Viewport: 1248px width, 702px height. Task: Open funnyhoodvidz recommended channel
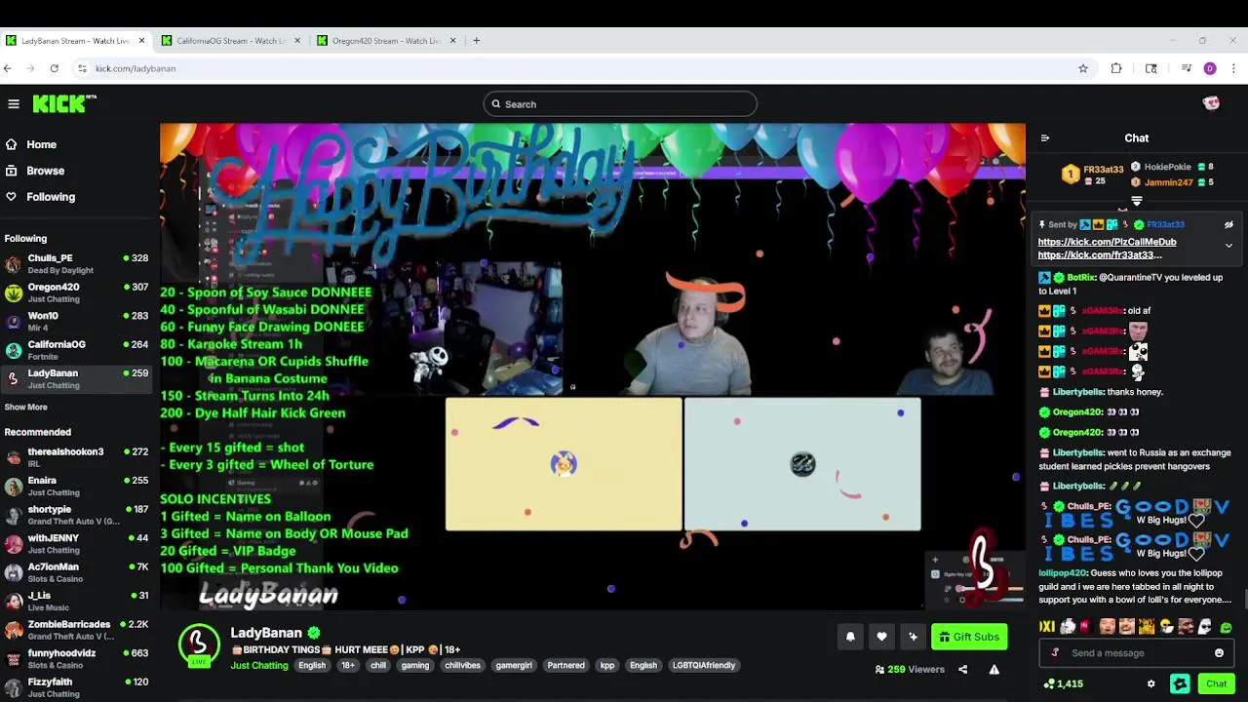point(78,659)
